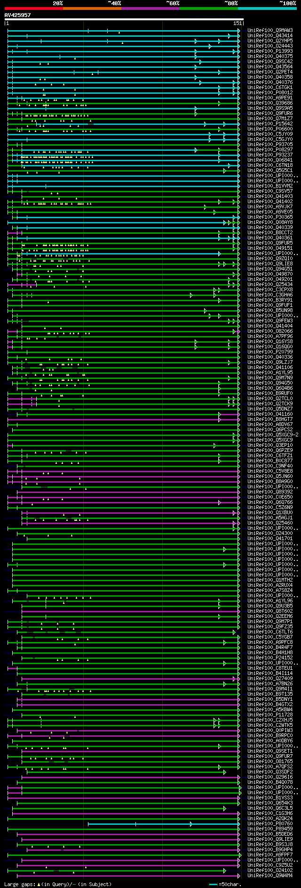Click the red ~20% identity legend segment

33,8
